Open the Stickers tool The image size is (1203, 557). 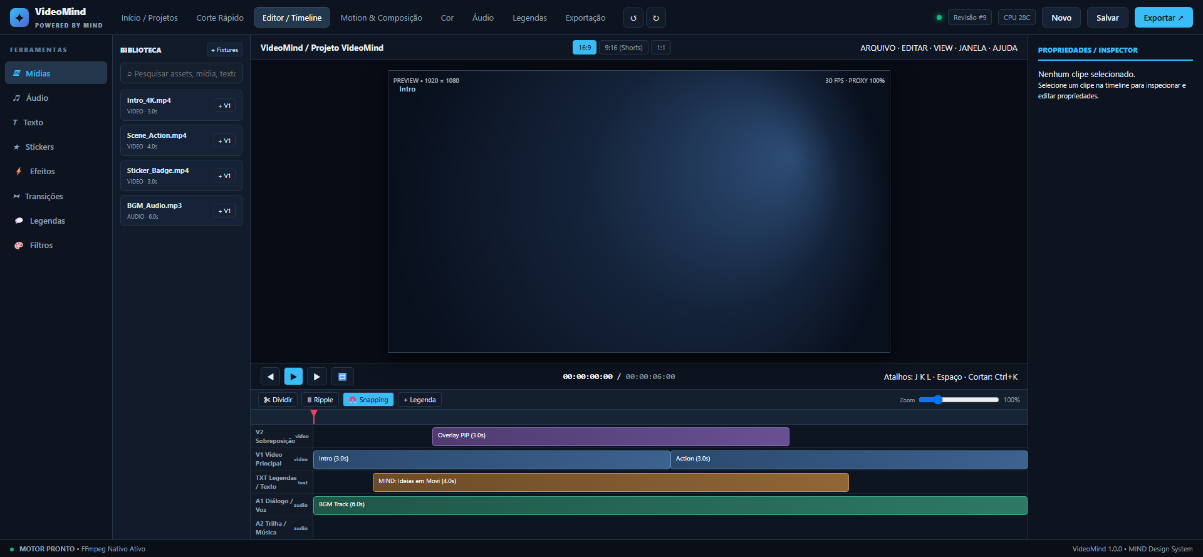point(56,147)
